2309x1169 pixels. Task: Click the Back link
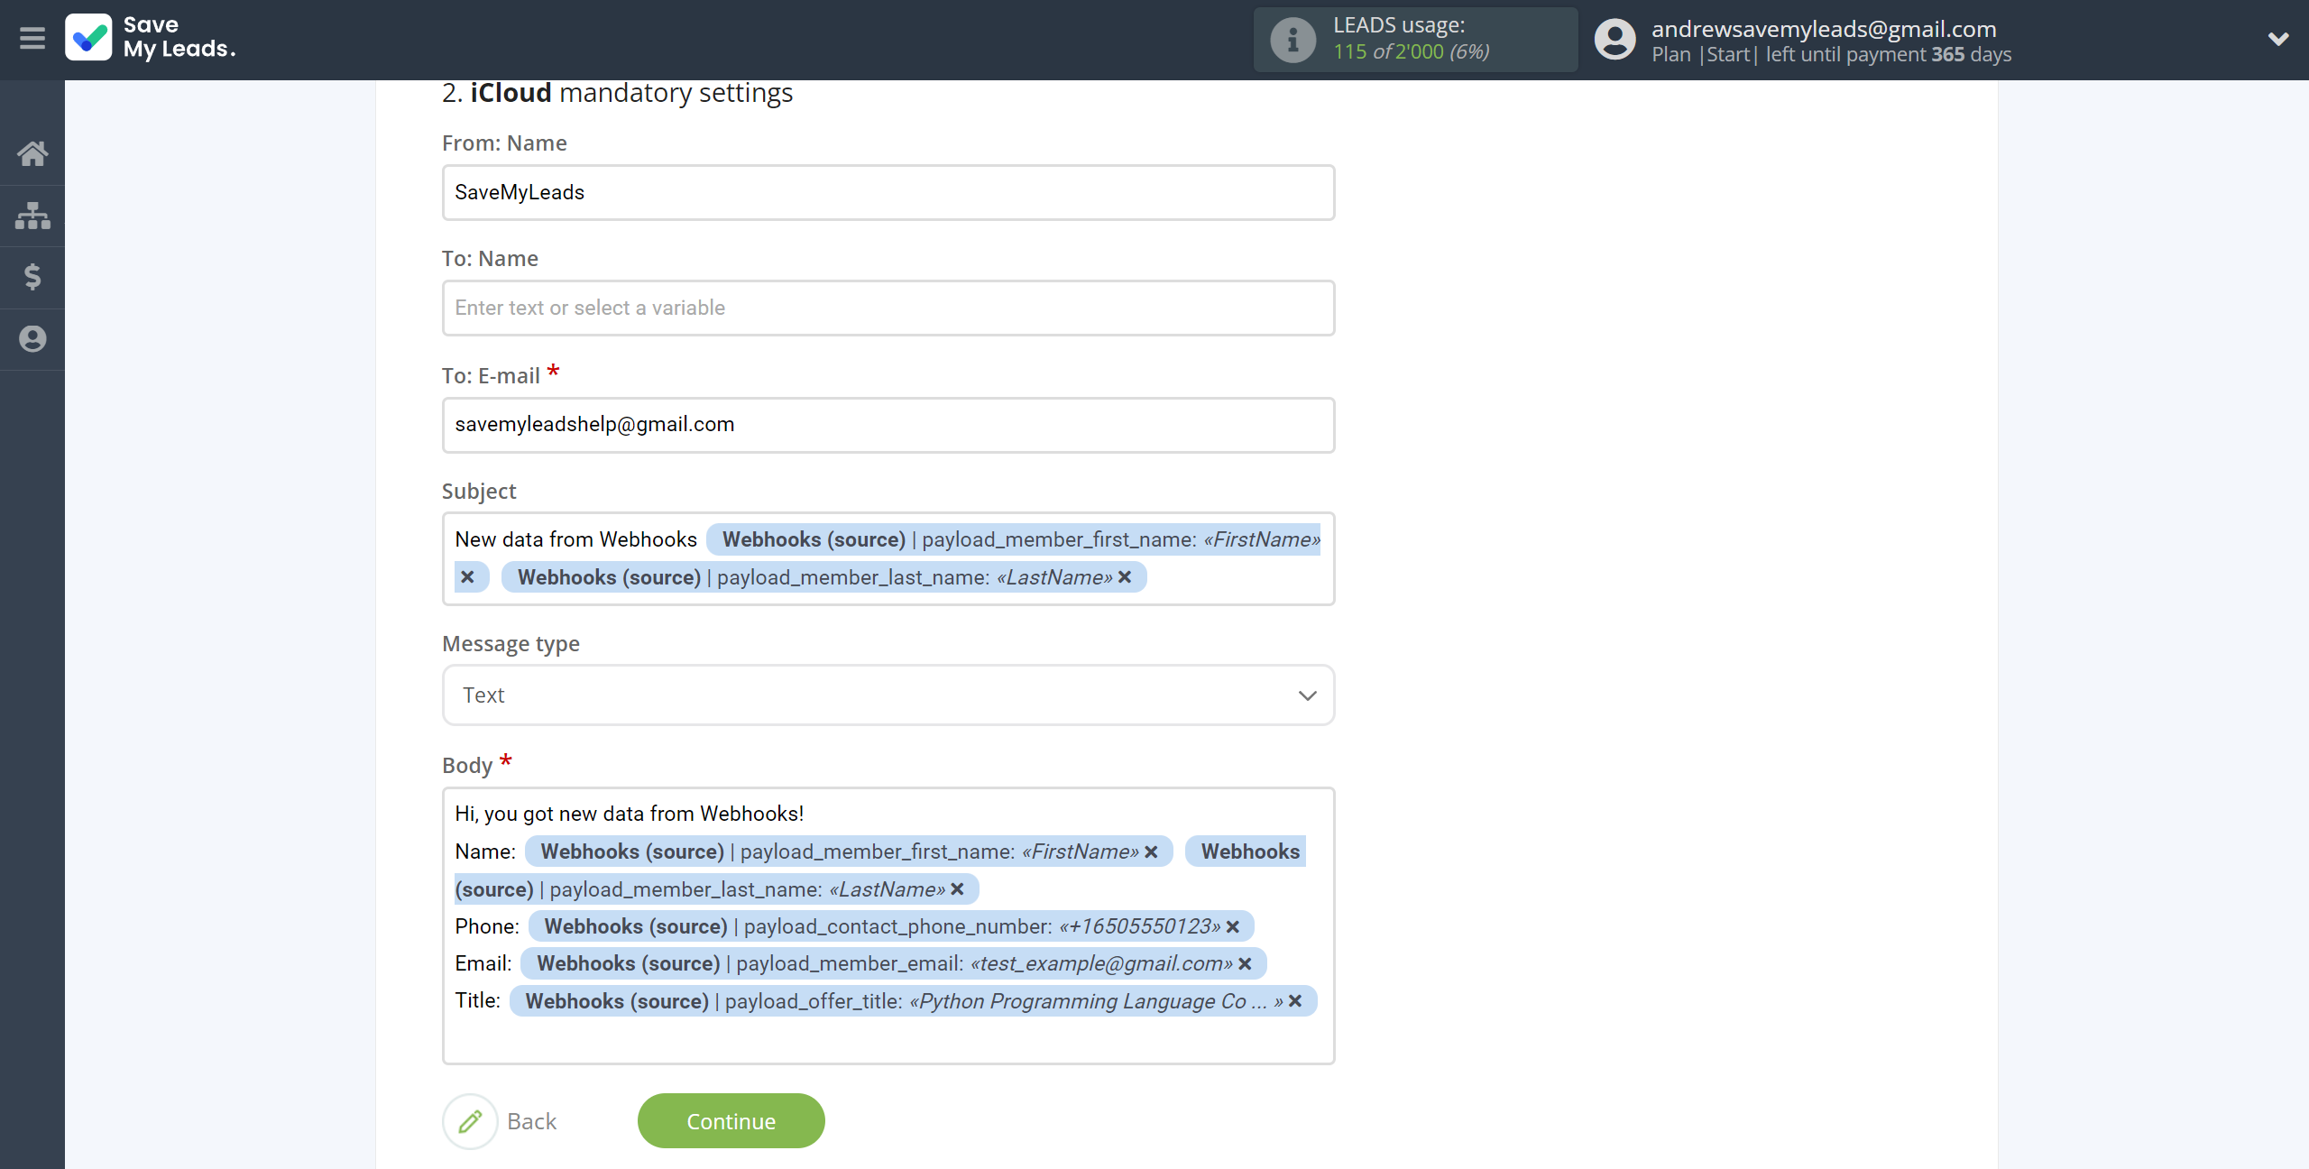(x=531, y=1121)
